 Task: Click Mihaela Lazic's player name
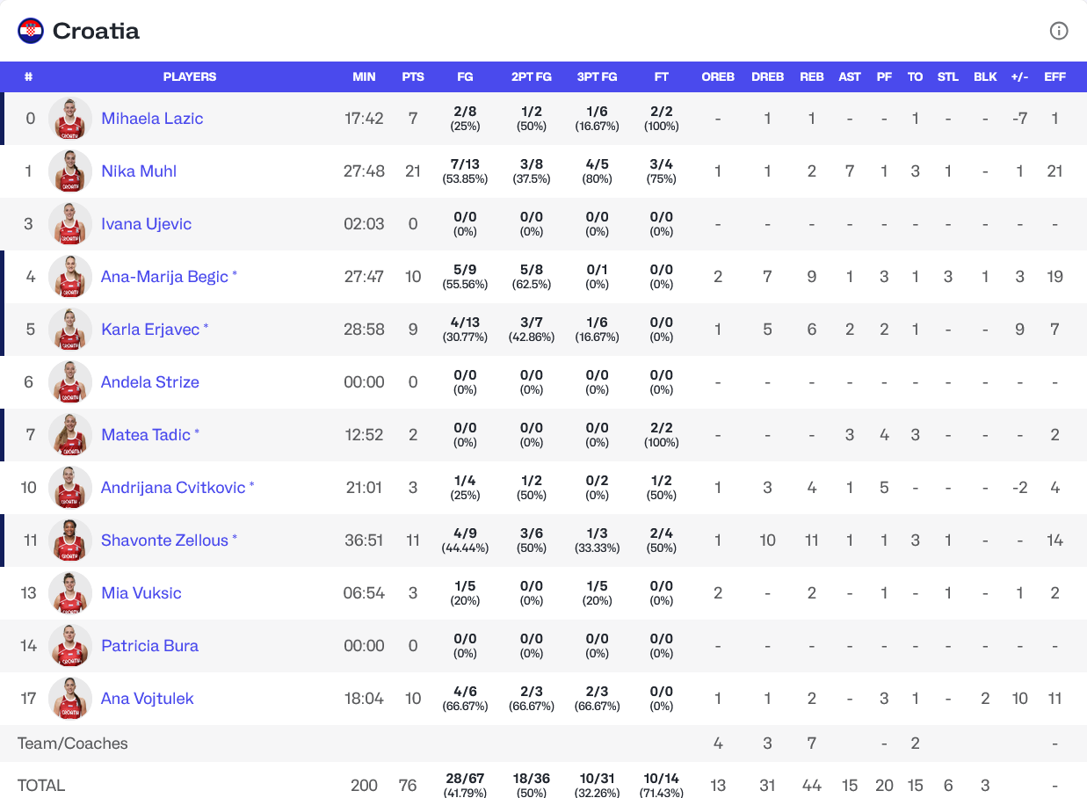(152, 119)
